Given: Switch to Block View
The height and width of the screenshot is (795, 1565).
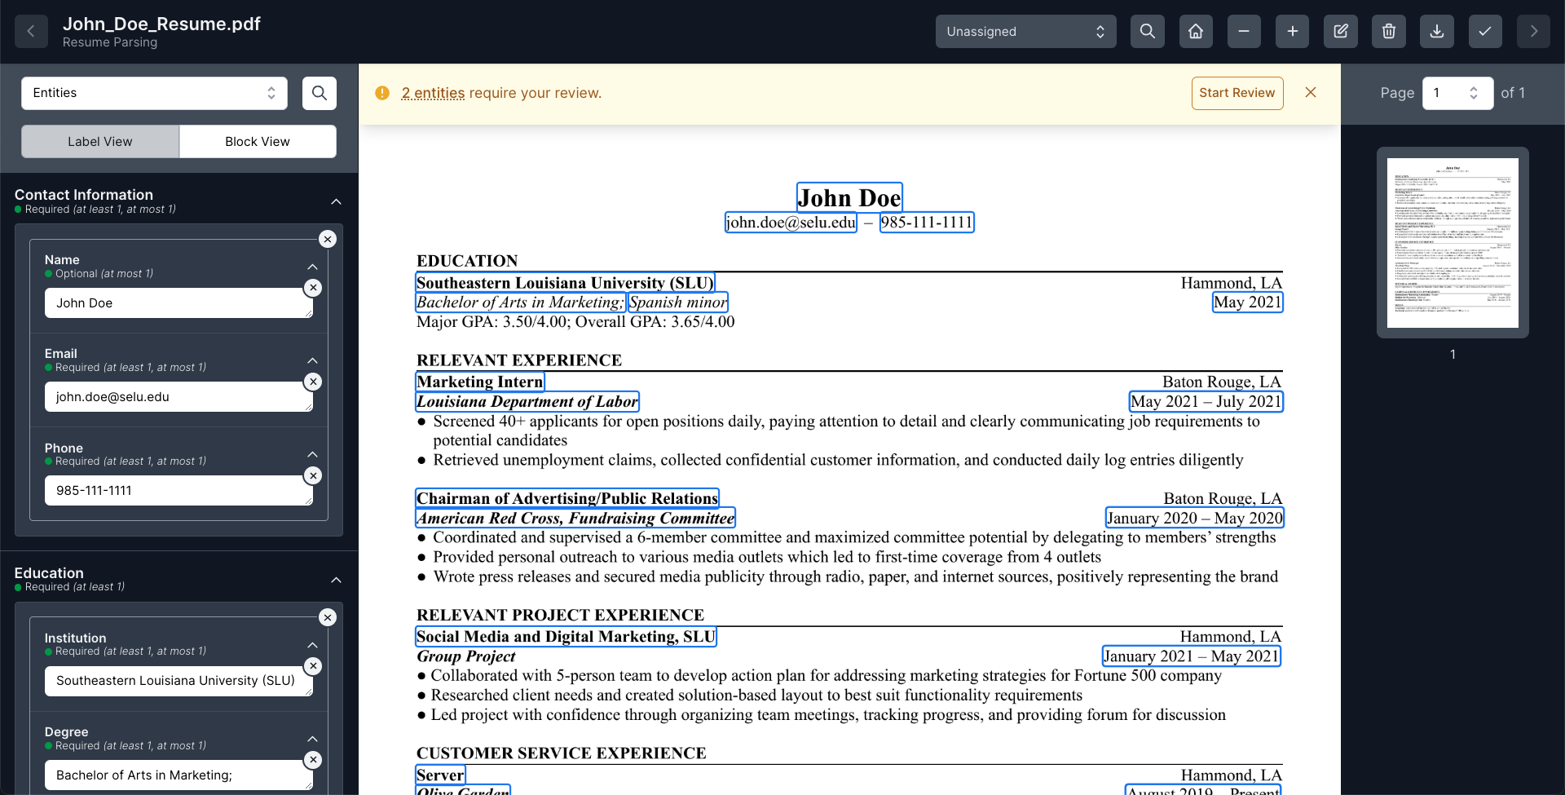Looking at the screenshot, I should click(258, 141).
